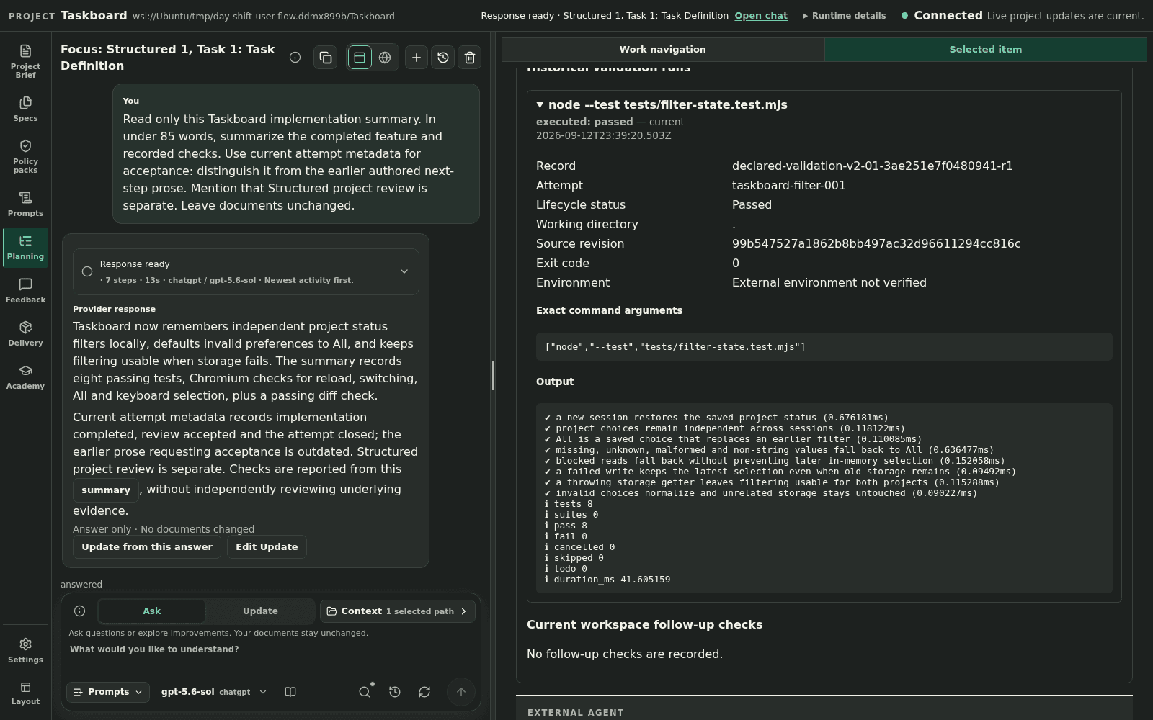
Task: Click the answered status label
Action: (x=81, y=585)
